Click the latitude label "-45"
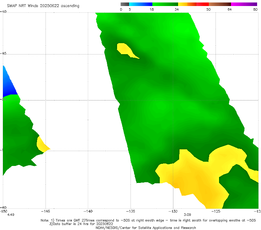Viewport: 261px width, 230px height. pos(3,53)
